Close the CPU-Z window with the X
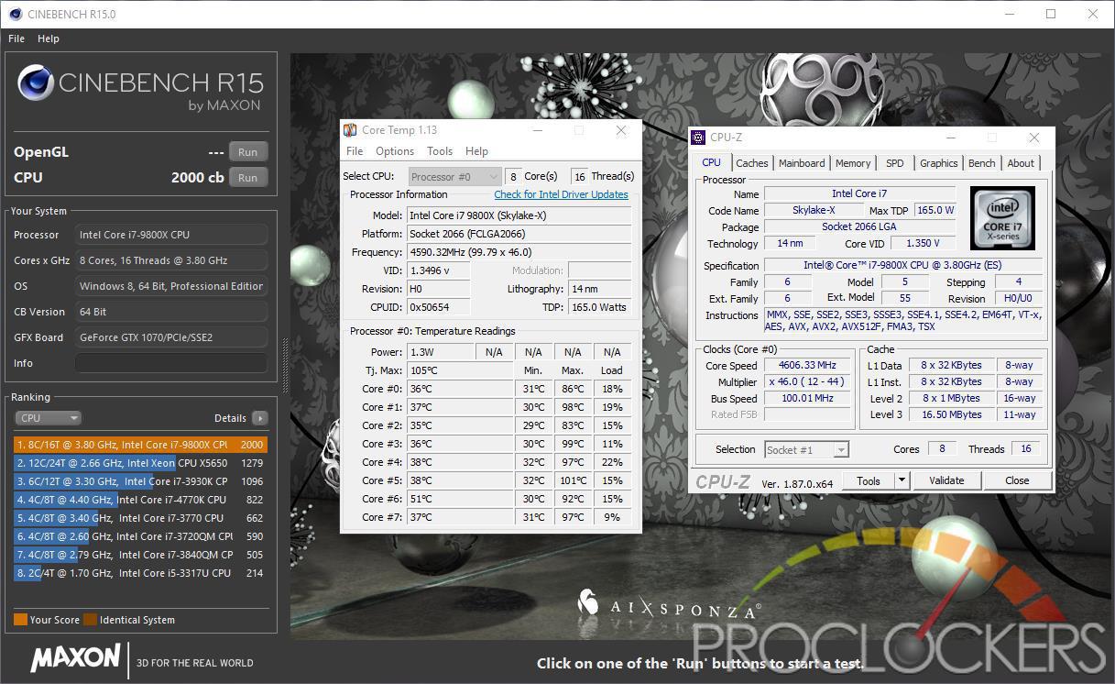This screenshot has width=1115, height=684. (x=1034, y=138)
